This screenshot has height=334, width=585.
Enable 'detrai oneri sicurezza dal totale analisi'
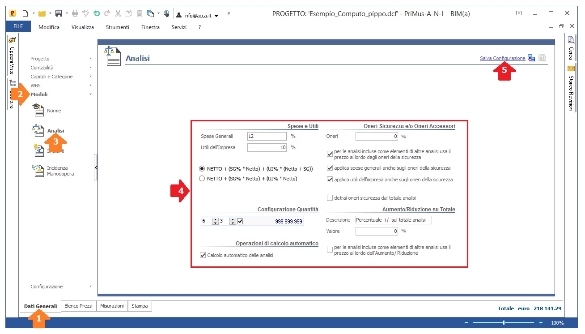(330, 197)
